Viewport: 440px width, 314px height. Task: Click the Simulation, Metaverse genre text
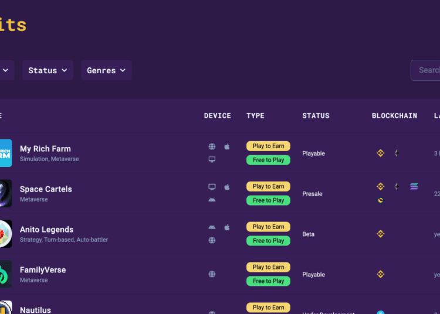pos(49,159)
